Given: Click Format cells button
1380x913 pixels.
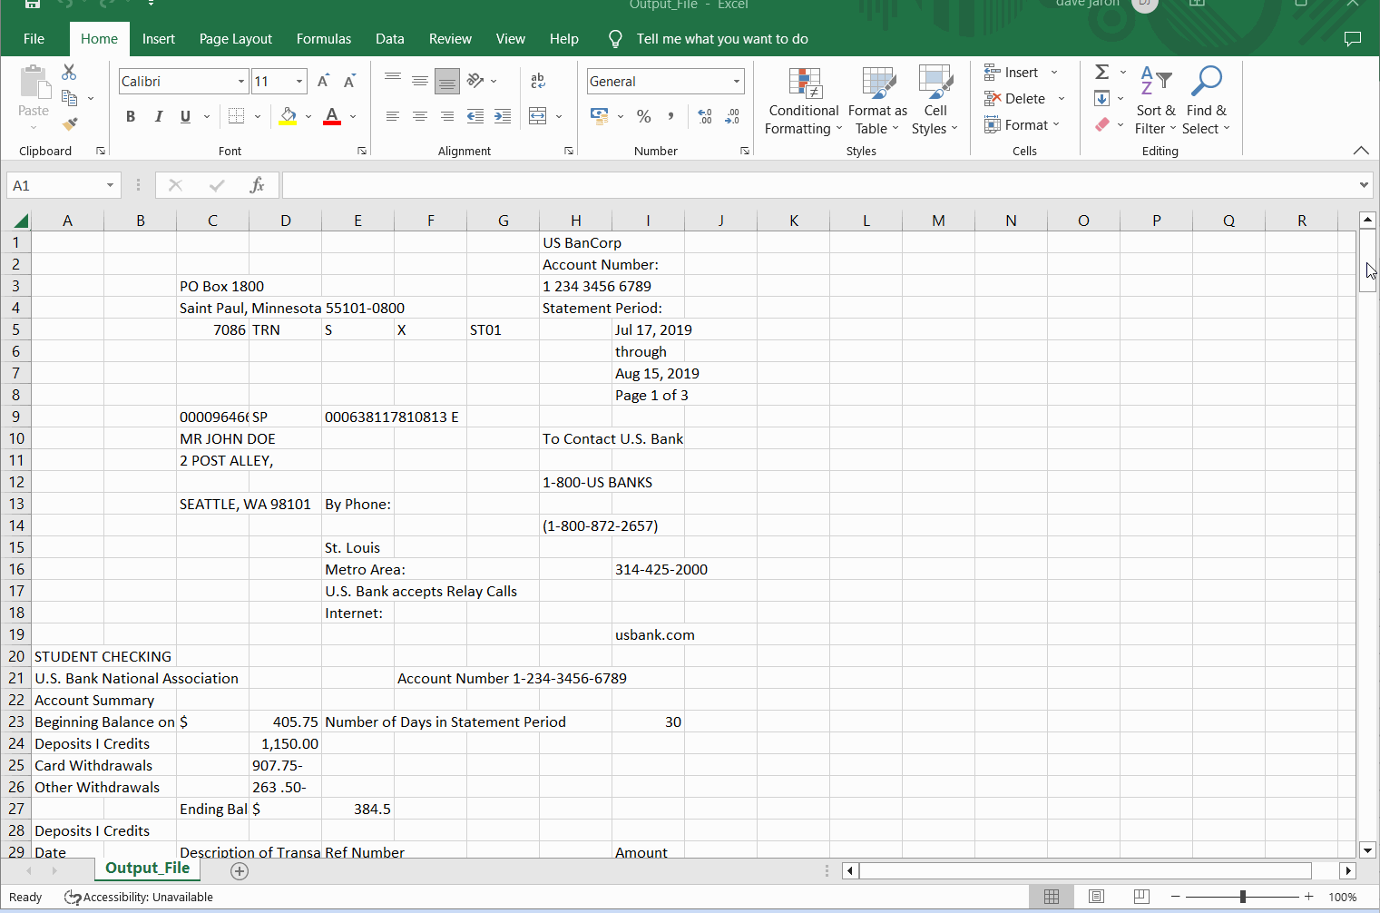Looking at the screenshot, I should 1022,124.
